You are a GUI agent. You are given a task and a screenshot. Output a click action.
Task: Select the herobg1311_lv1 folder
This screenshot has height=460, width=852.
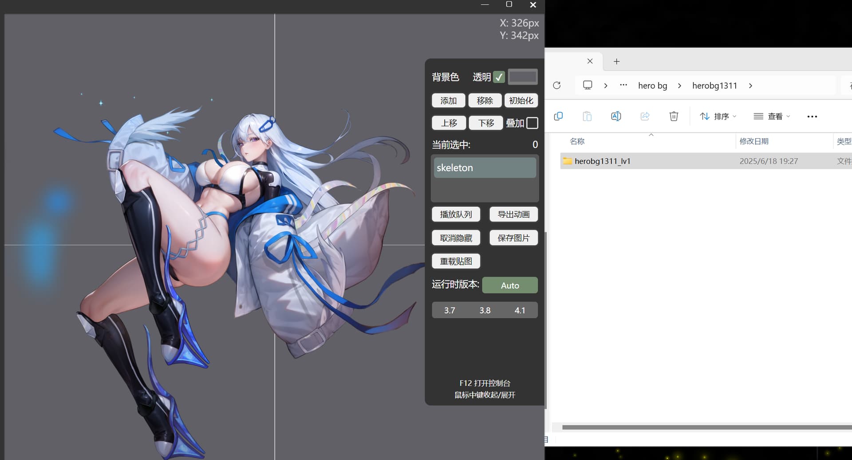602,161
